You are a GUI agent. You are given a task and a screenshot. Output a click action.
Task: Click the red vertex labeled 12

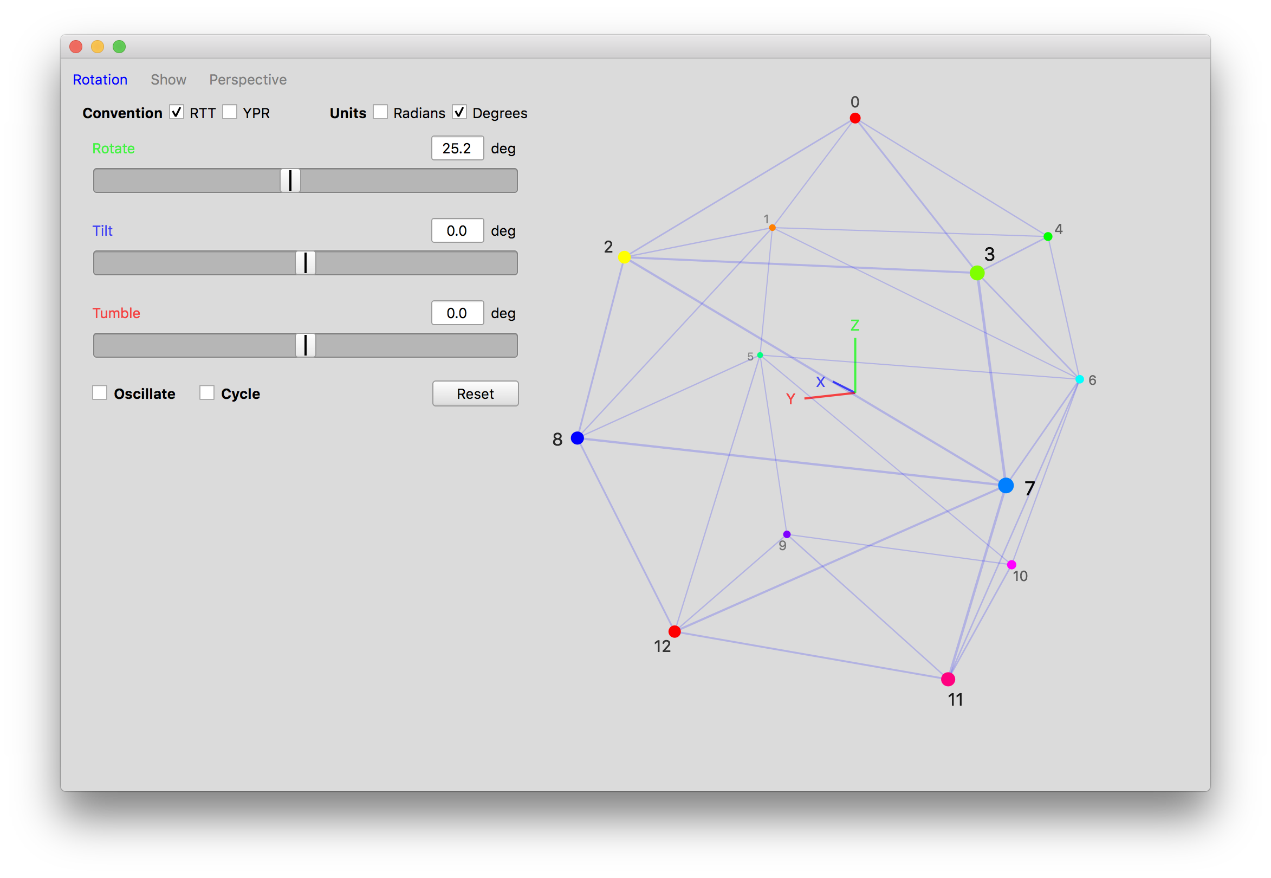pyautogui.click(x=675, y=631)
